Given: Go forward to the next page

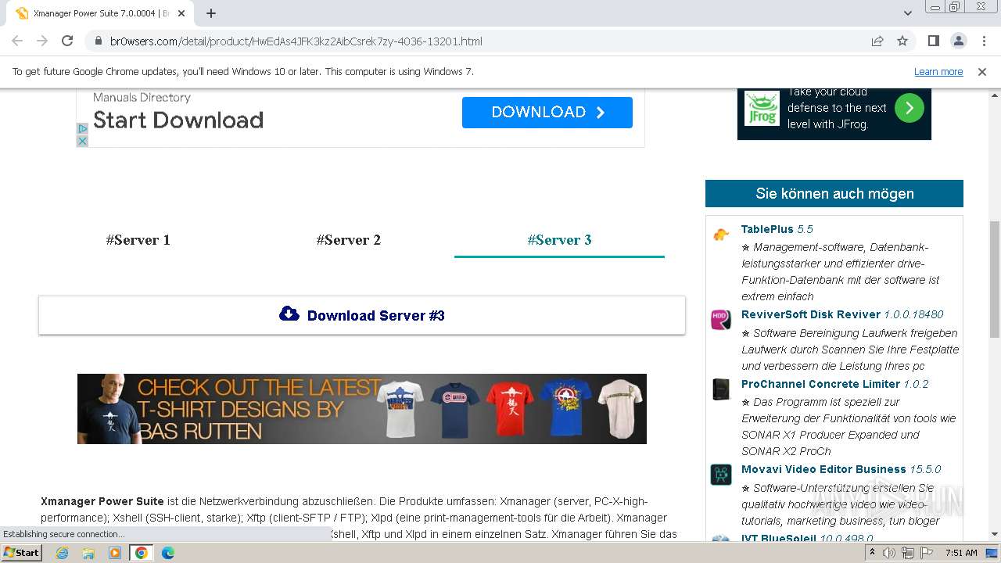Looking at the screenshot, I should pyautogui.click(x=42, y=41).
